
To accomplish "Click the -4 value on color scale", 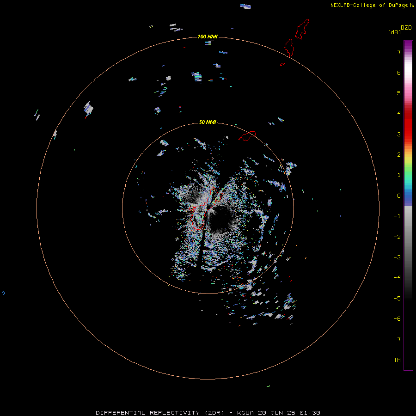I will coord(397,278).
